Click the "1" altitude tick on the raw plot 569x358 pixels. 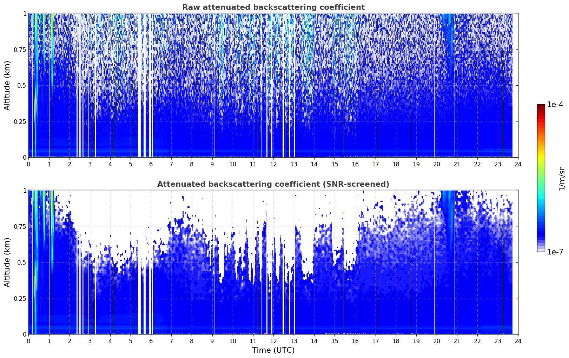(x=25, y=13)
